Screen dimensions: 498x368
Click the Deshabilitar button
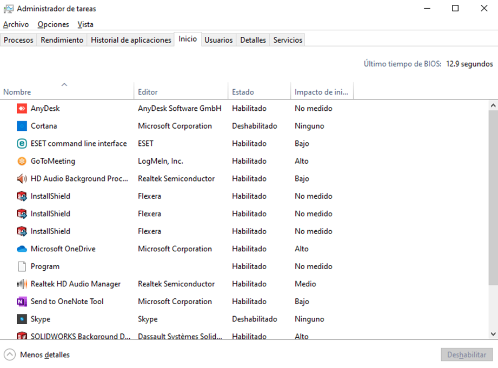(x=467, y=354)
